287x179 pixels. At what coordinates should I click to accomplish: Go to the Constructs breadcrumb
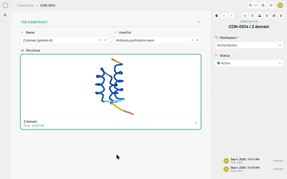click(x=25, y=5)
